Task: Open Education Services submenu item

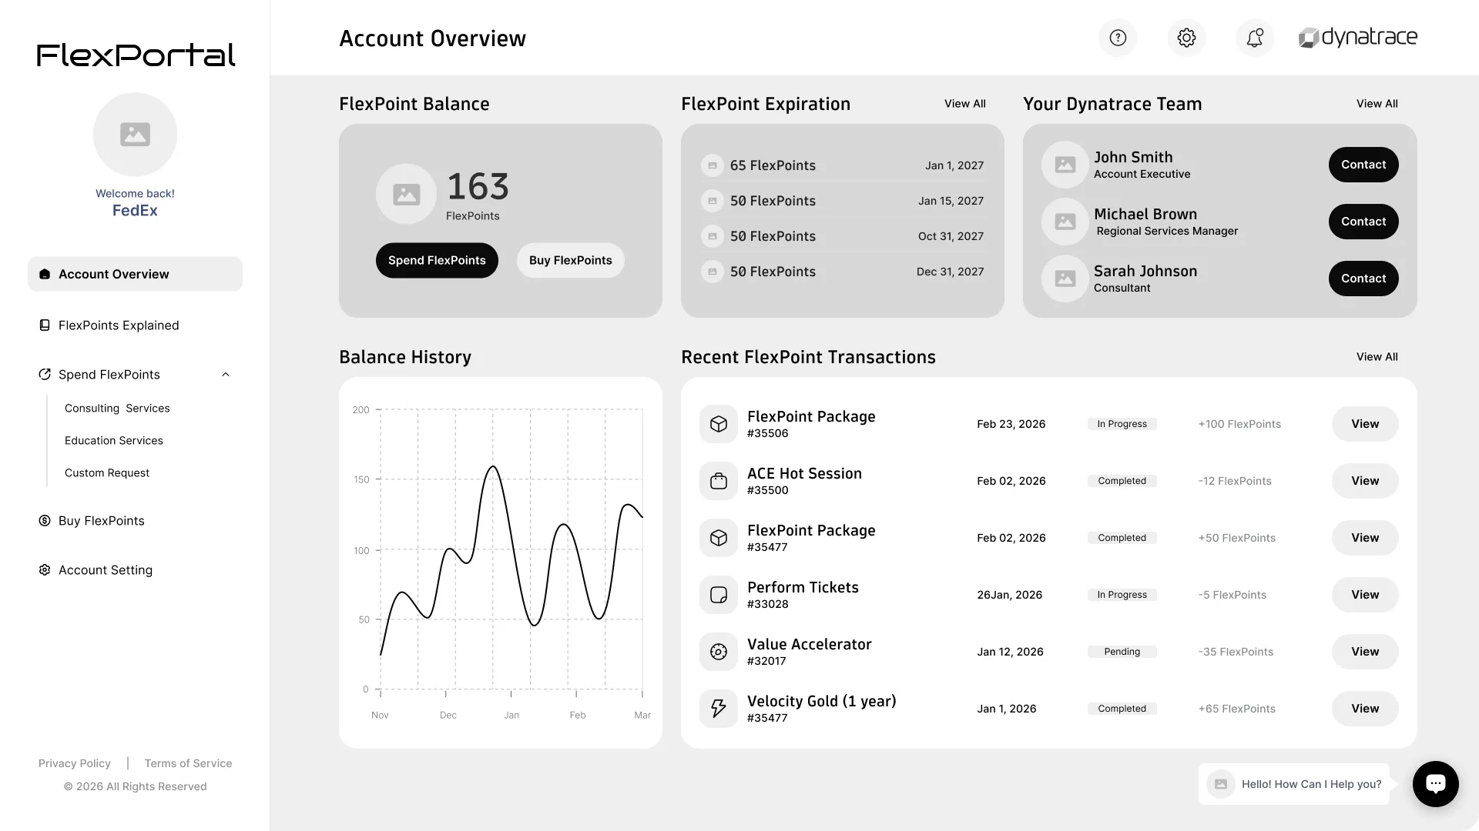Action: pyautogui.click(x=114, y=441)
